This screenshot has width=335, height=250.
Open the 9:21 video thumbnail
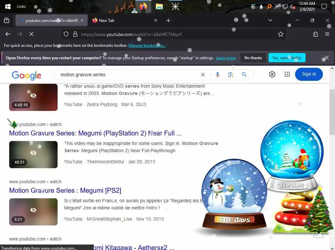[x=33, y=212]
